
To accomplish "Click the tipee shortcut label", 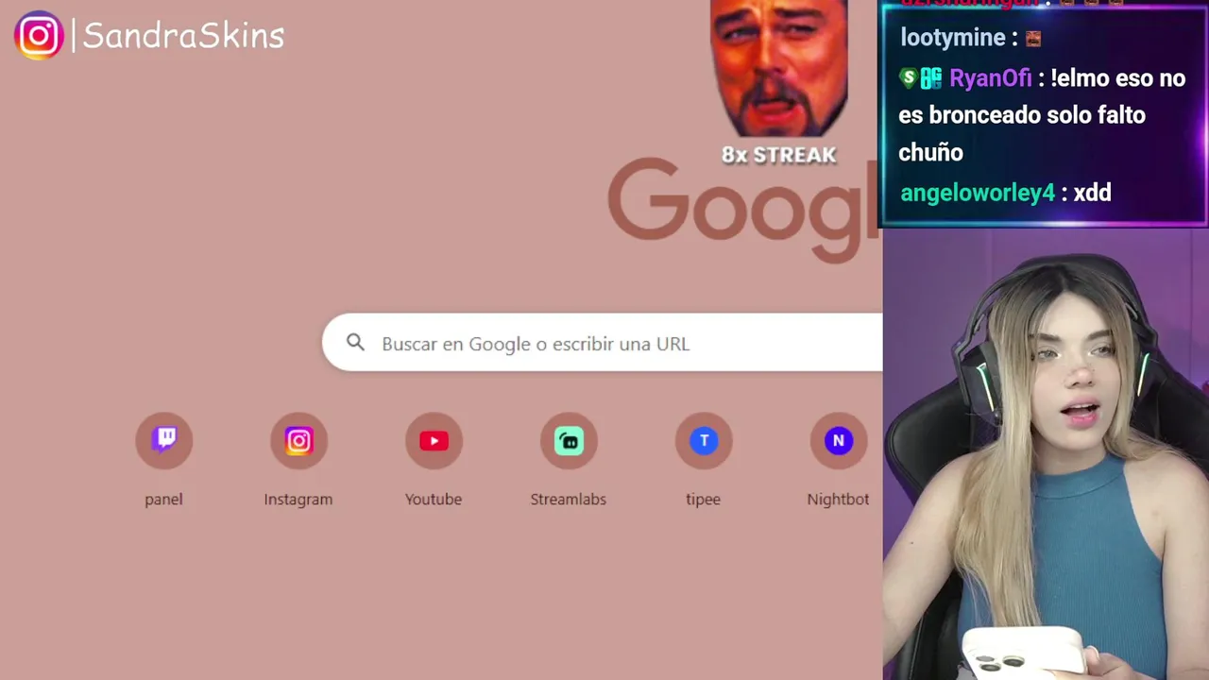I will tap(703, 499).
